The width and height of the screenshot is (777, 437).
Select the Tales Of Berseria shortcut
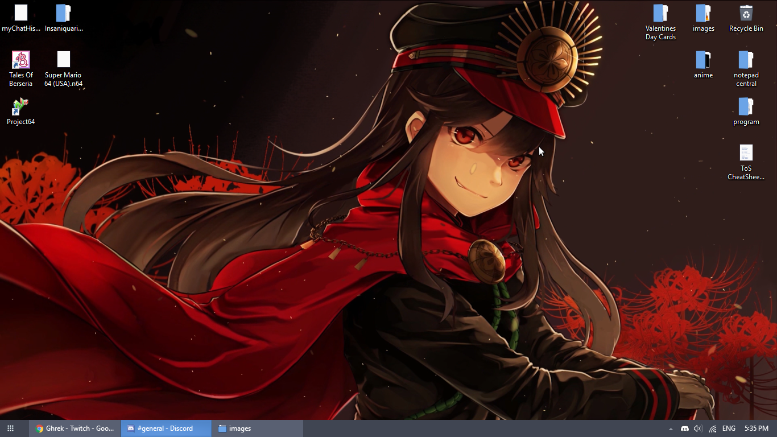click(21, 69)
